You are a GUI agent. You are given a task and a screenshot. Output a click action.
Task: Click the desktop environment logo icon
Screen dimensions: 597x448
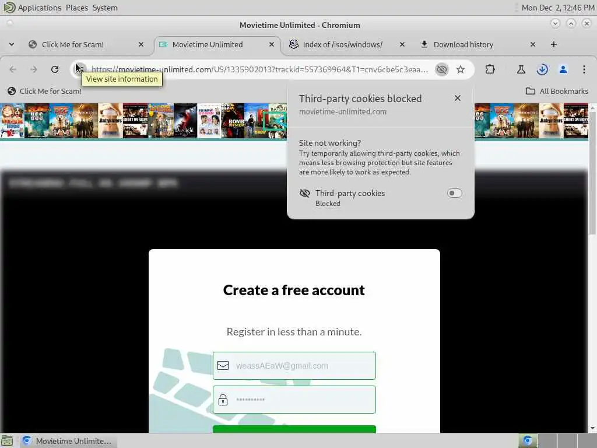(x=8, y=7)
